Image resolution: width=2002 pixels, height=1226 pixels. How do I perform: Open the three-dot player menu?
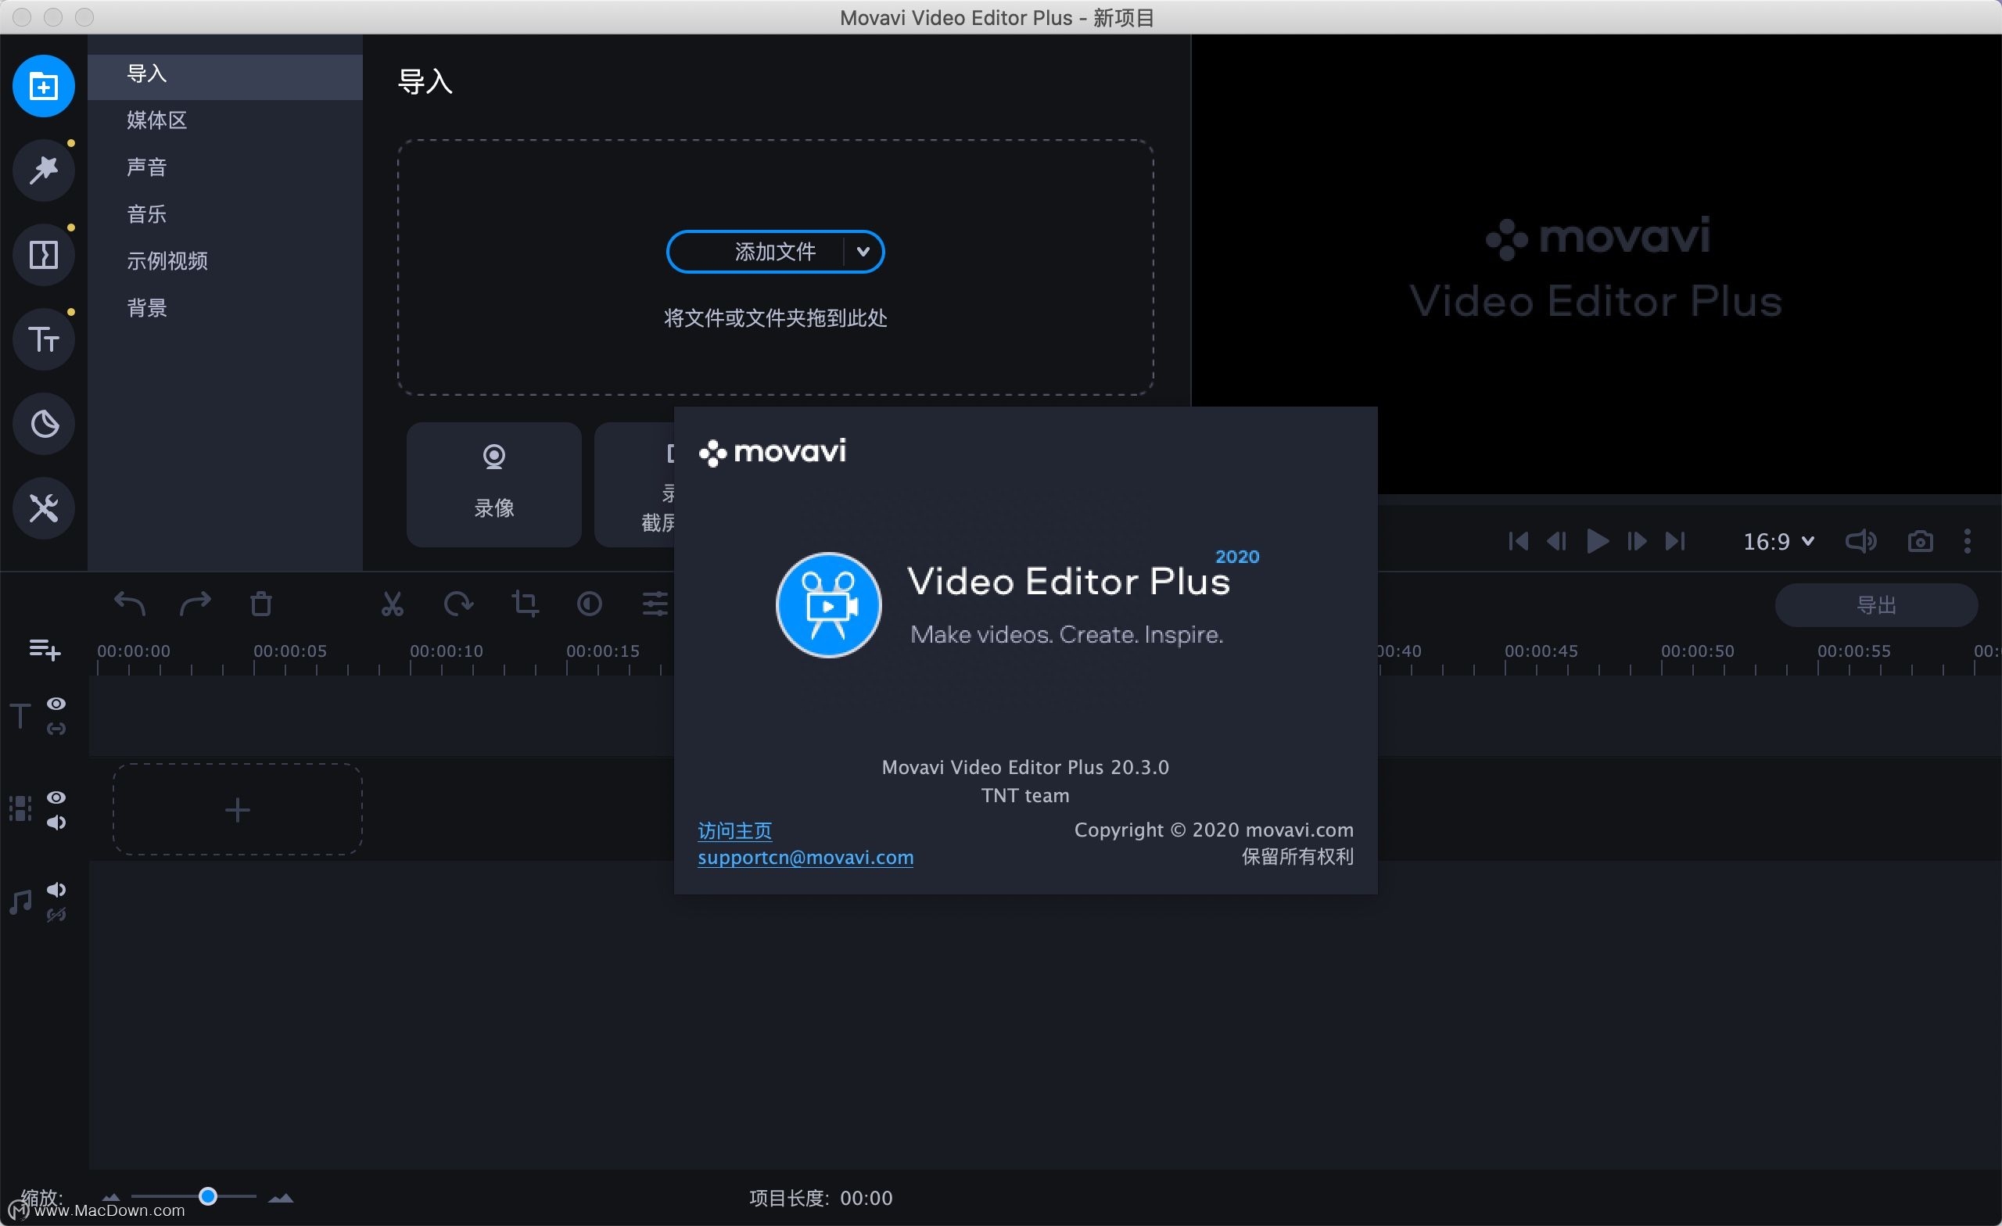1968,541
